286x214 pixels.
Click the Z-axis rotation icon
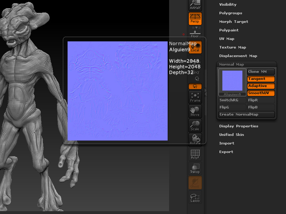coord(197,79)
